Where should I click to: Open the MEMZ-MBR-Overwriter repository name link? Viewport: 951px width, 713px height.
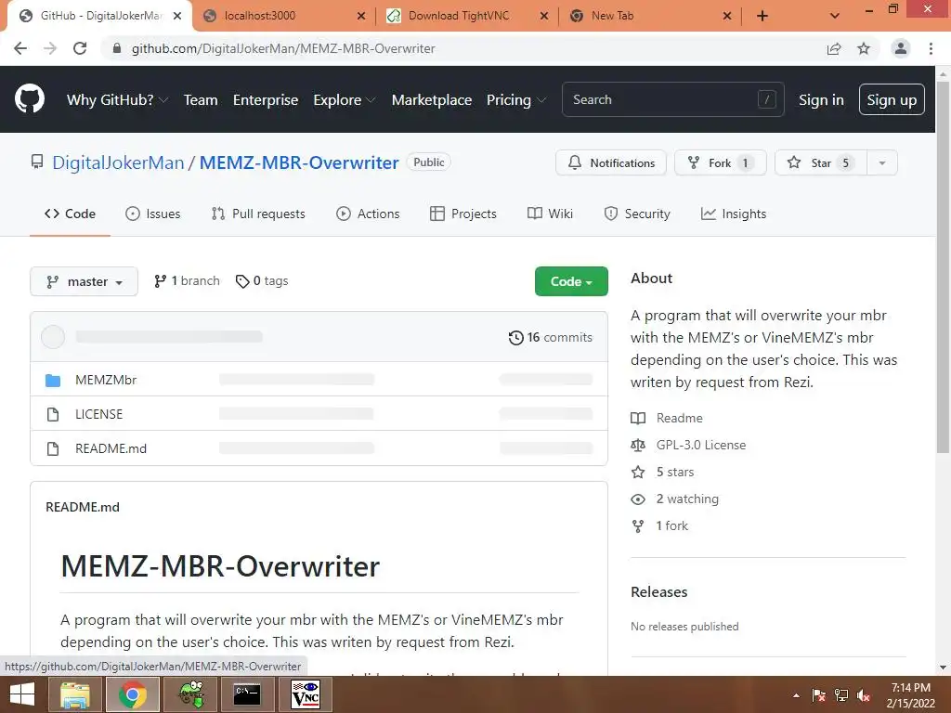pos(299,162)
